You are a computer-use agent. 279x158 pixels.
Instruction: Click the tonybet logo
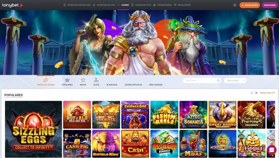(12, 5)
